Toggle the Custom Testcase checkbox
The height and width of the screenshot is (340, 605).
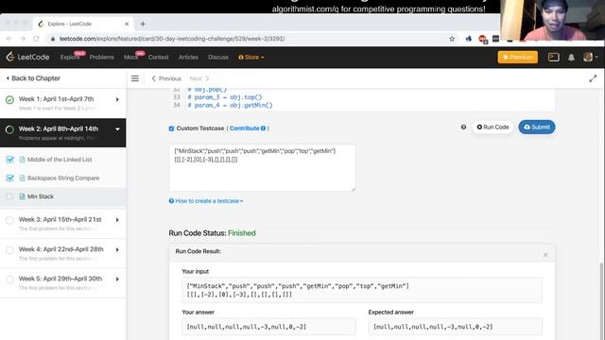171,128
